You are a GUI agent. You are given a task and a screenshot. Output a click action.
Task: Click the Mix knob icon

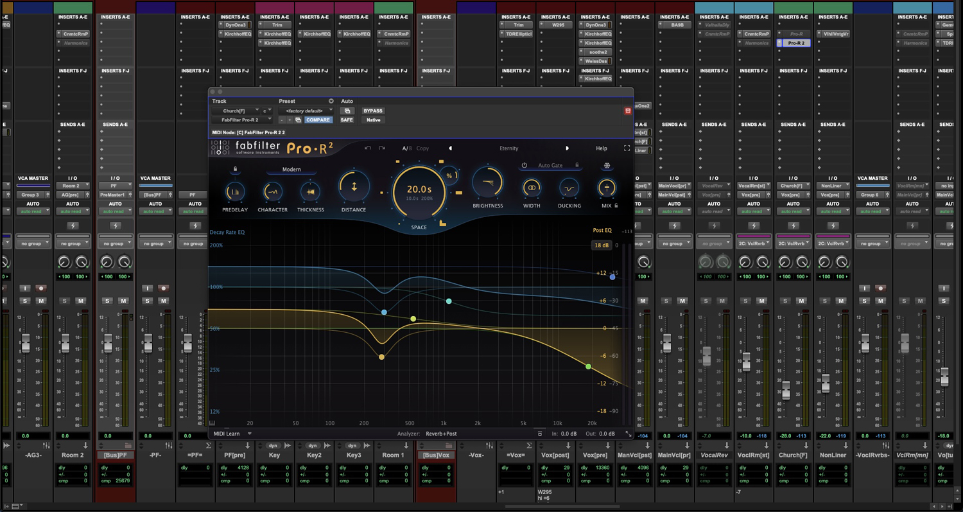(606, 188)
